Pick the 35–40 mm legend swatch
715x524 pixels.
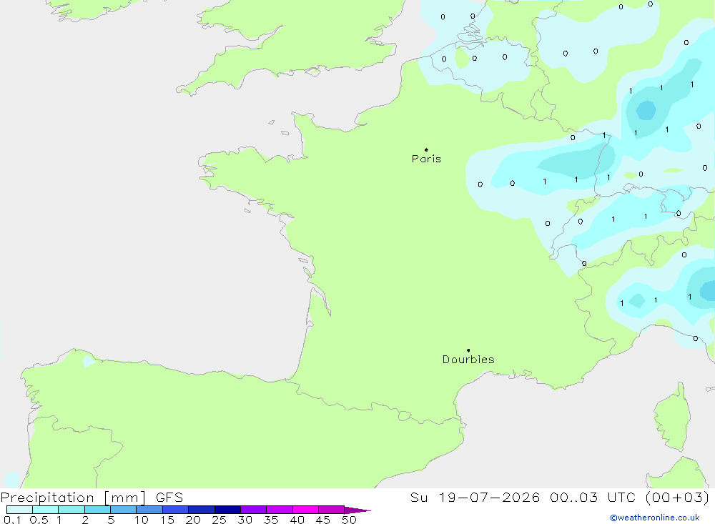[280, 510]
